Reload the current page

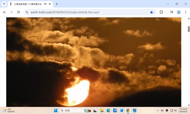(18, 12)
